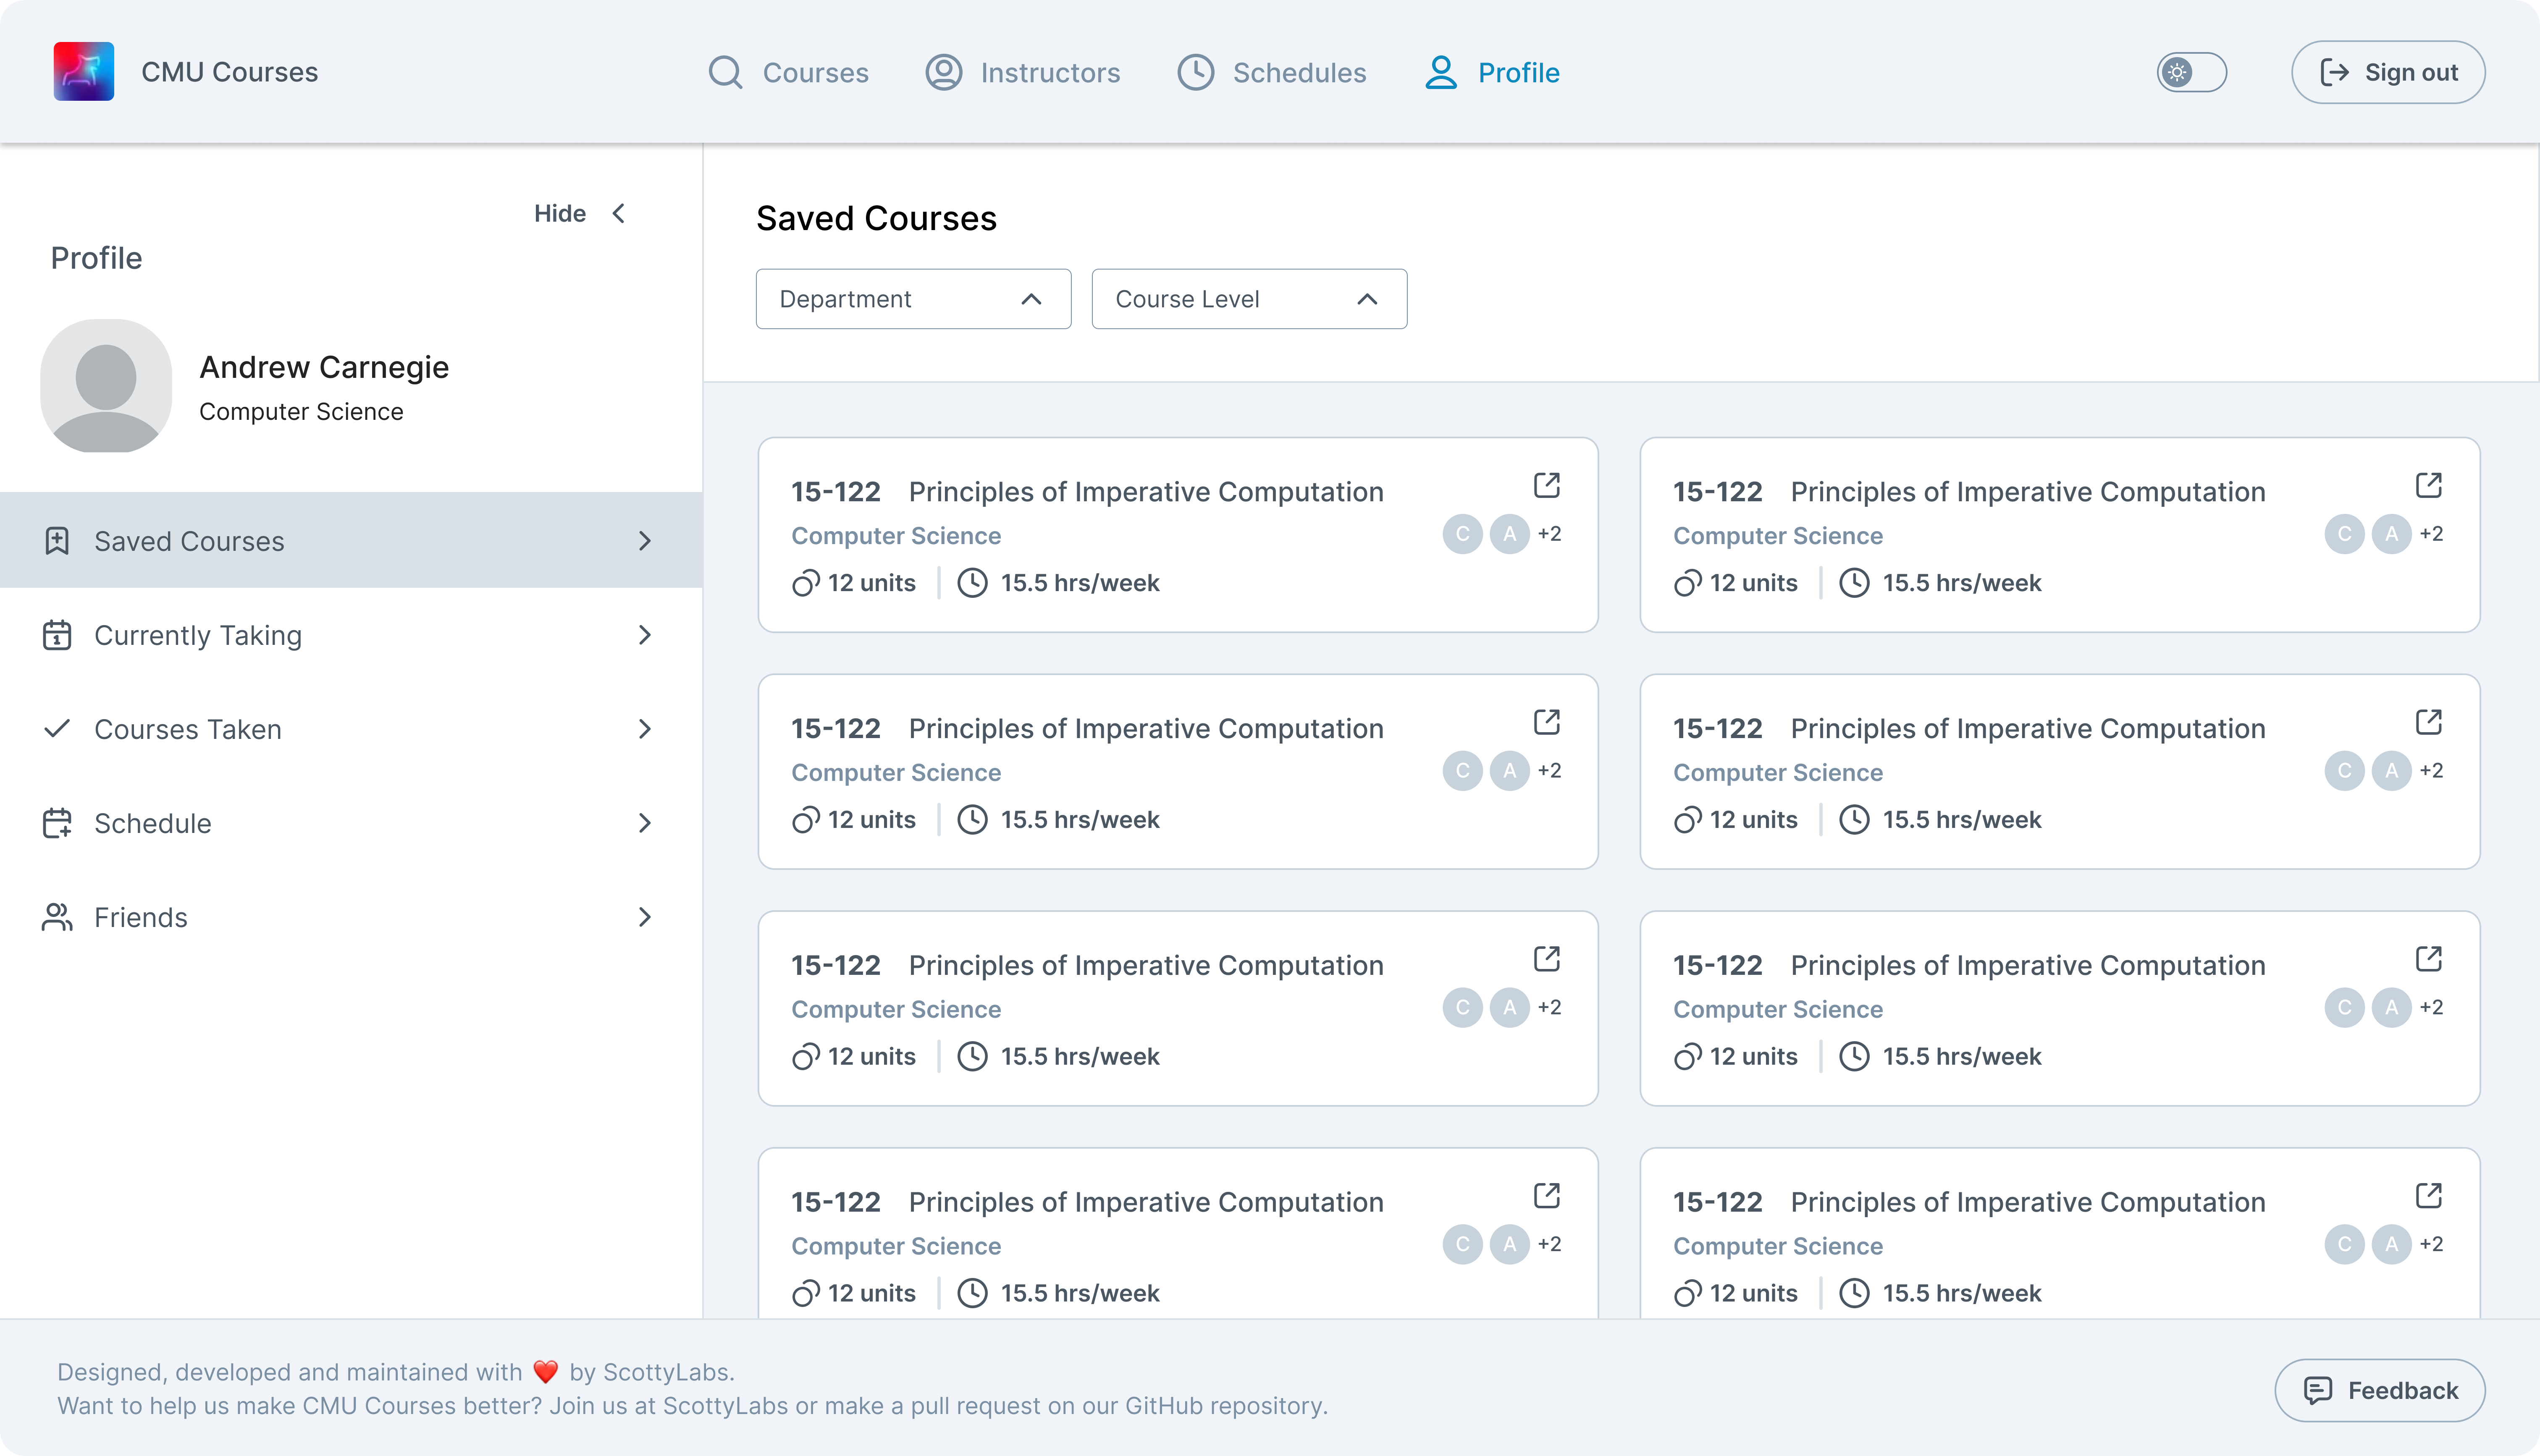Open the Department filter dropdown
The height and width of the screenshot is (1456, 2540).
coord(913,299)
